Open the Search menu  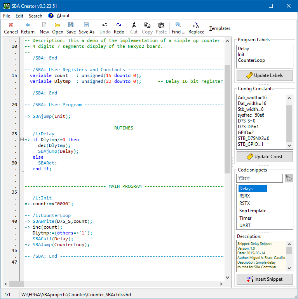pyautogui.click(x=35, y=16)
